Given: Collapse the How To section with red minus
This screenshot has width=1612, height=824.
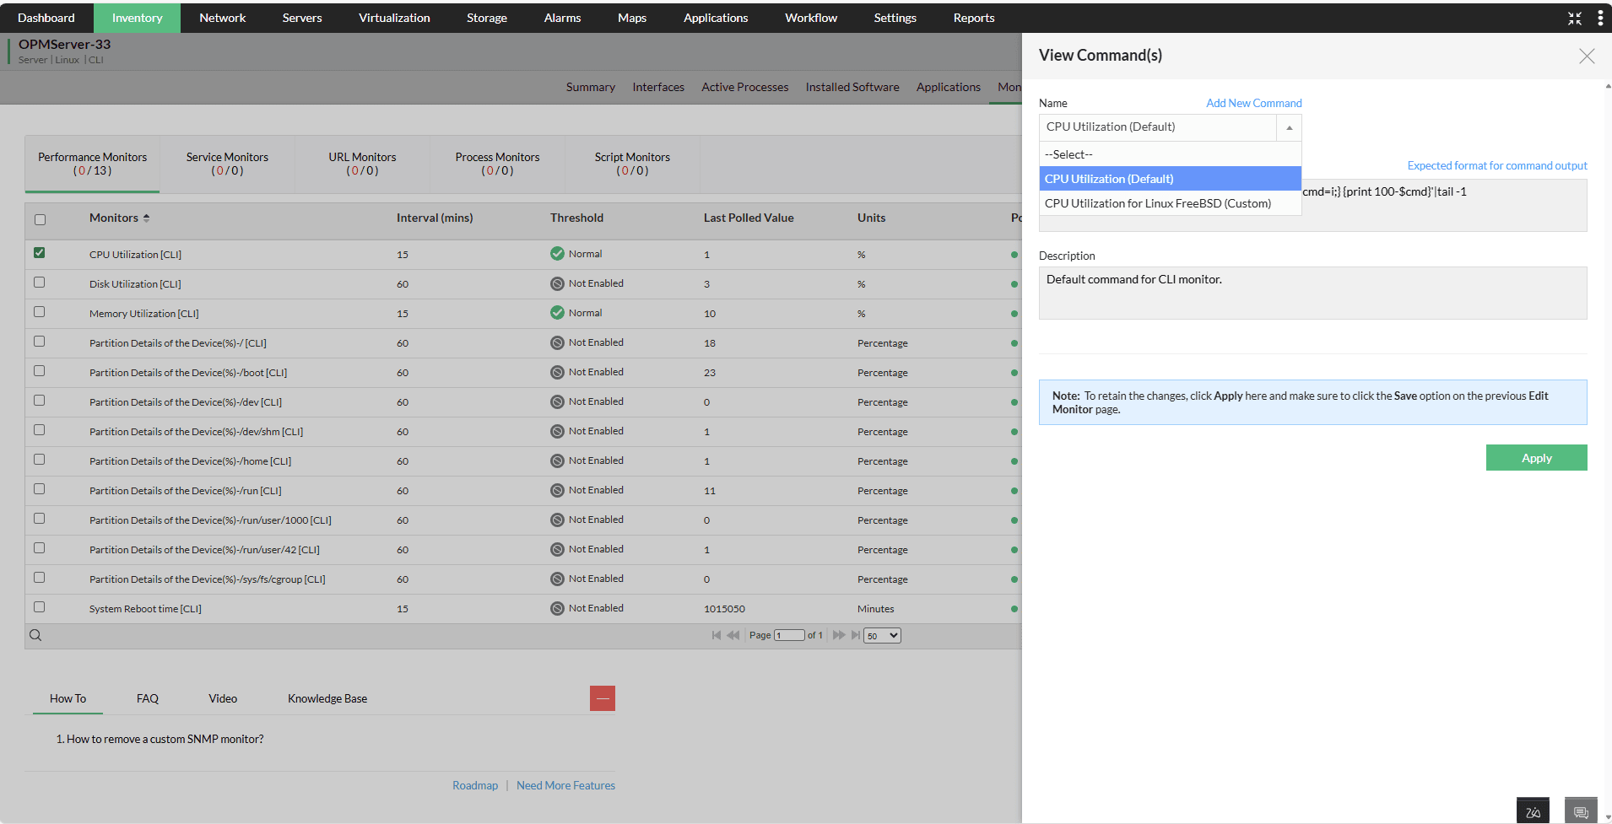Looking at the screenshot, I should 602,698.
